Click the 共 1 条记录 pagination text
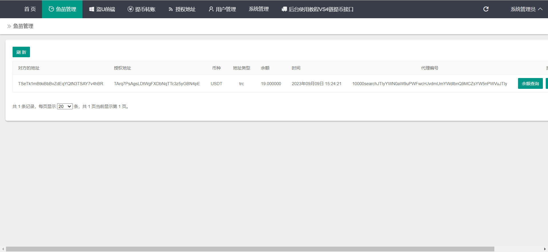This screenshot has width=548, height=252. tap(23, 106)
